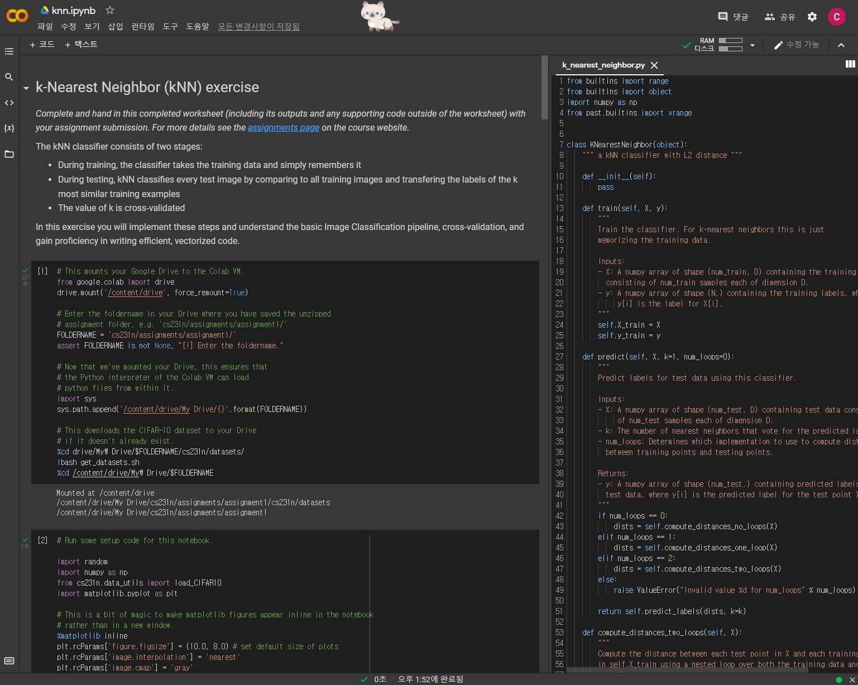Run code cell [1]
Screen dimensions: 858x685
click(42, 271)
